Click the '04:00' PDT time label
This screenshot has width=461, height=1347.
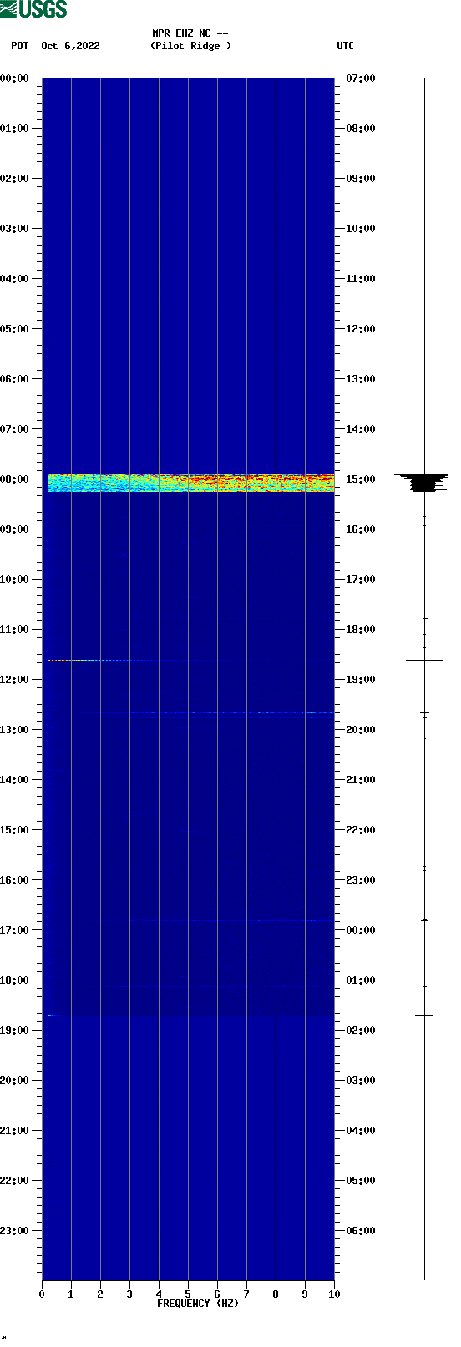(x=14, y=279)
